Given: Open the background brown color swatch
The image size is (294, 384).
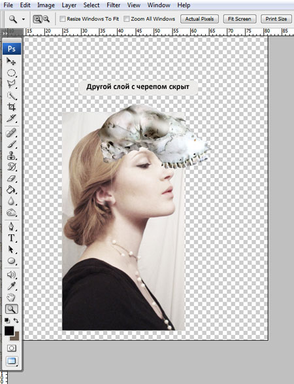Looking at the screenshot, I should pyautogui.click(x=16, y=337).
